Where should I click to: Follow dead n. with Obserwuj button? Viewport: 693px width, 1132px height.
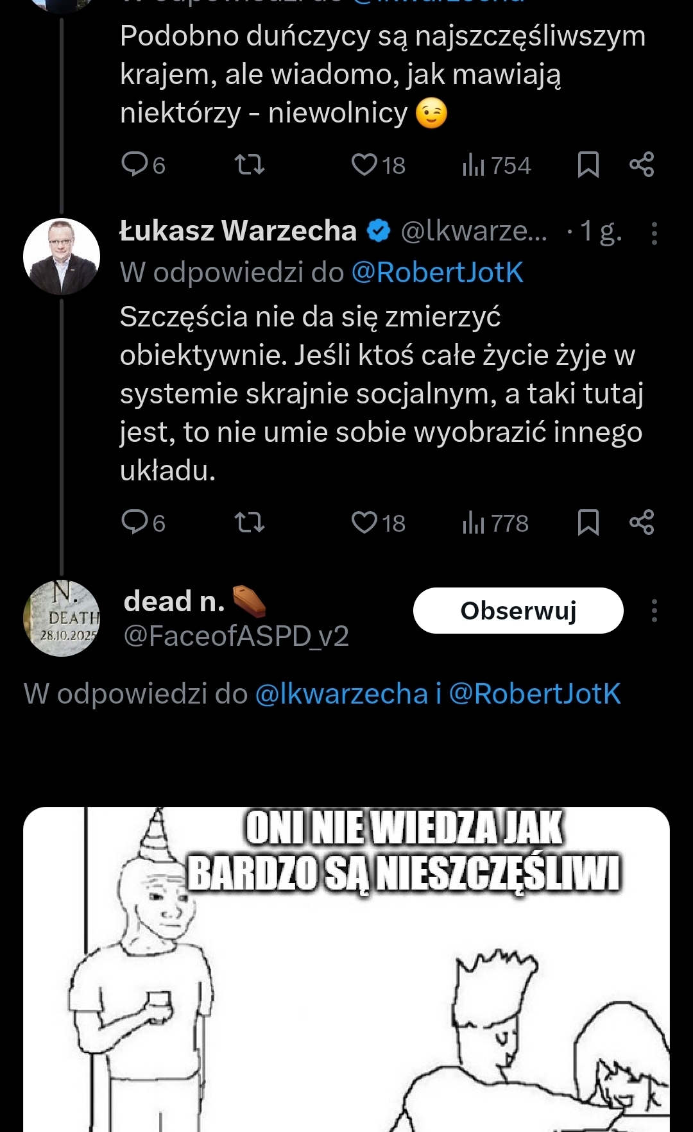click(x=518, y=611)
